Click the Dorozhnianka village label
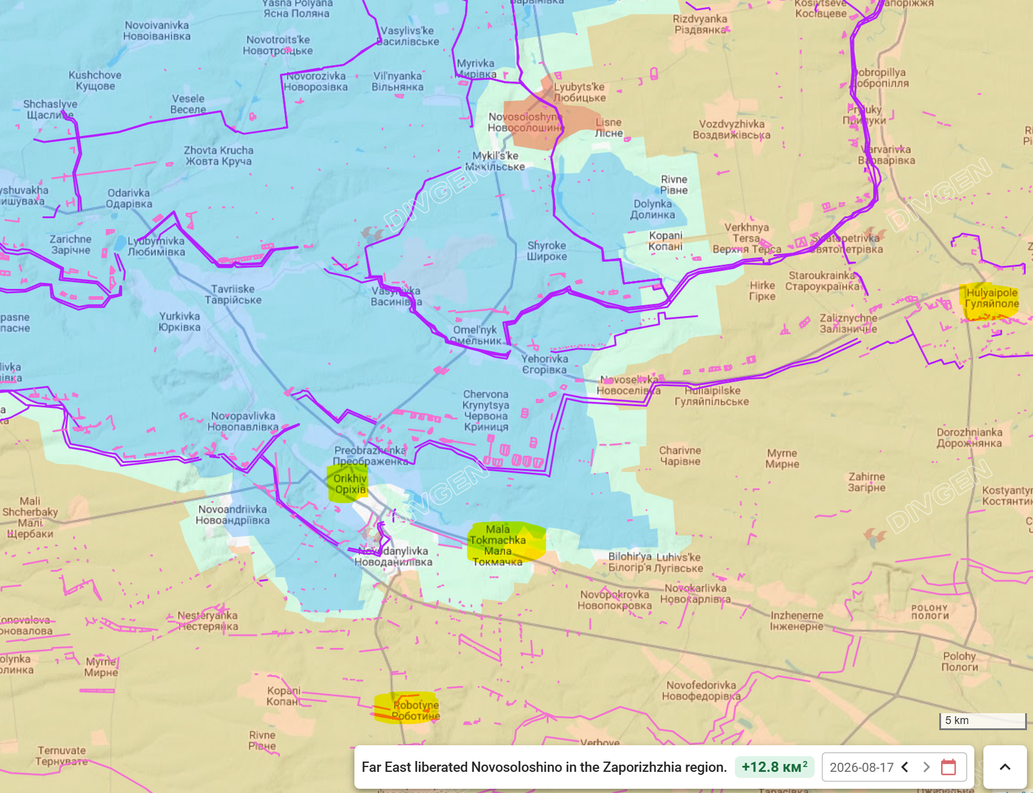The width and height of the screenshot is (1033, 793). 969,438
